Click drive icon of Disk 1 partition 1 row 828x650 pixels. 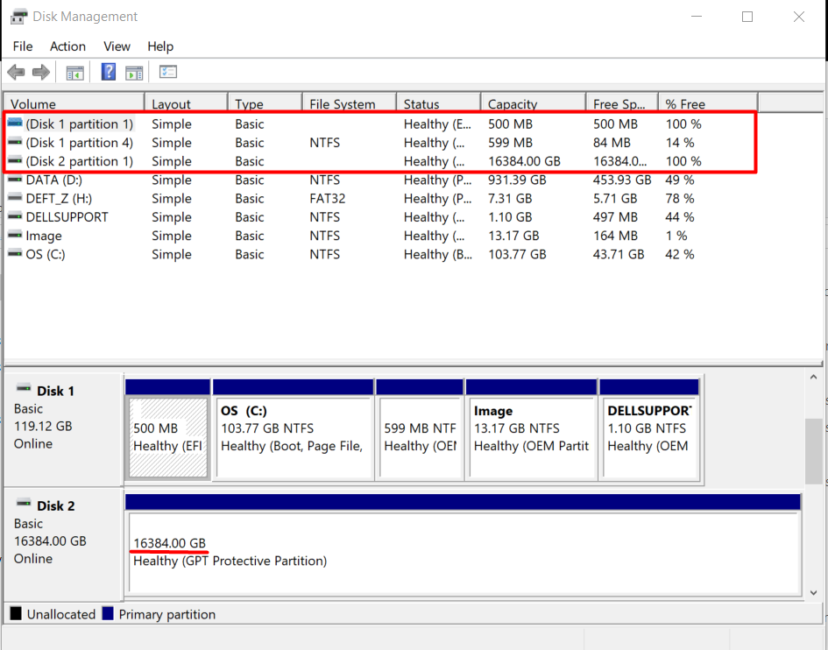click(15, 124)
